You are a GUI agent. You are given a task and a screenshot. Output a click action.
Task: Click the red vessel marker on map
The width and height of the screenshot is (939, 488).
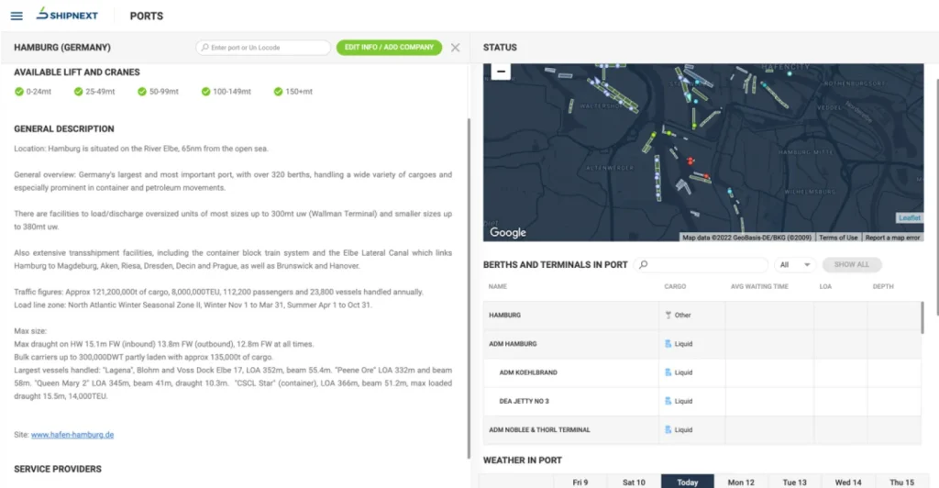(690, 161)
